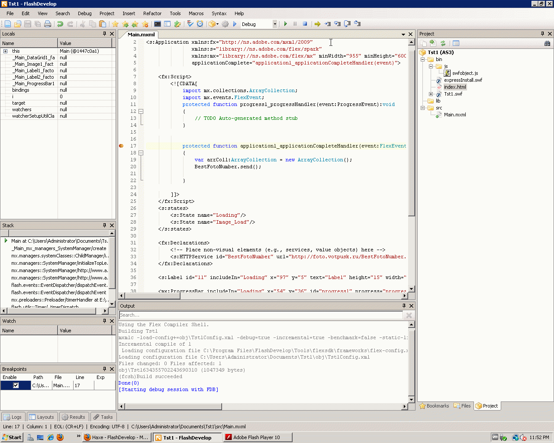Open the command prompt toolbar icon
This screenshot has width=554, height=443.
158,24
